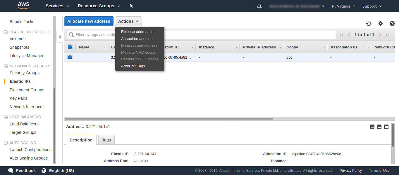Refresh the Elastic IPs table
The height and width of the screenshot is (175, 399).
click(x=369, y=24)
